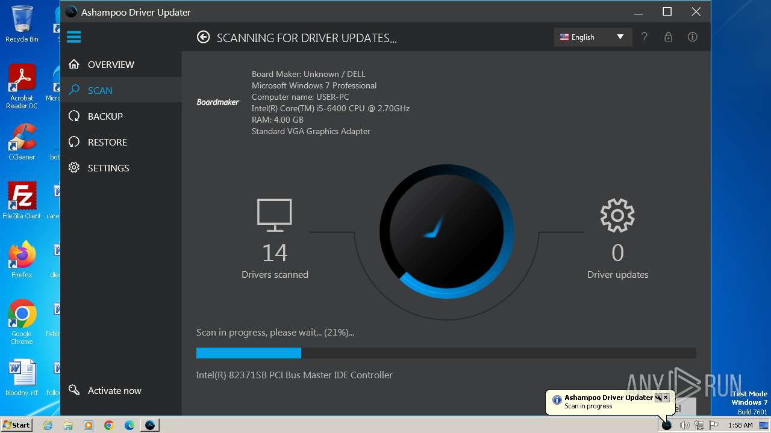Open the Settings section
Image resolution: width=771 pixels, height=433 pixels.
121,168
